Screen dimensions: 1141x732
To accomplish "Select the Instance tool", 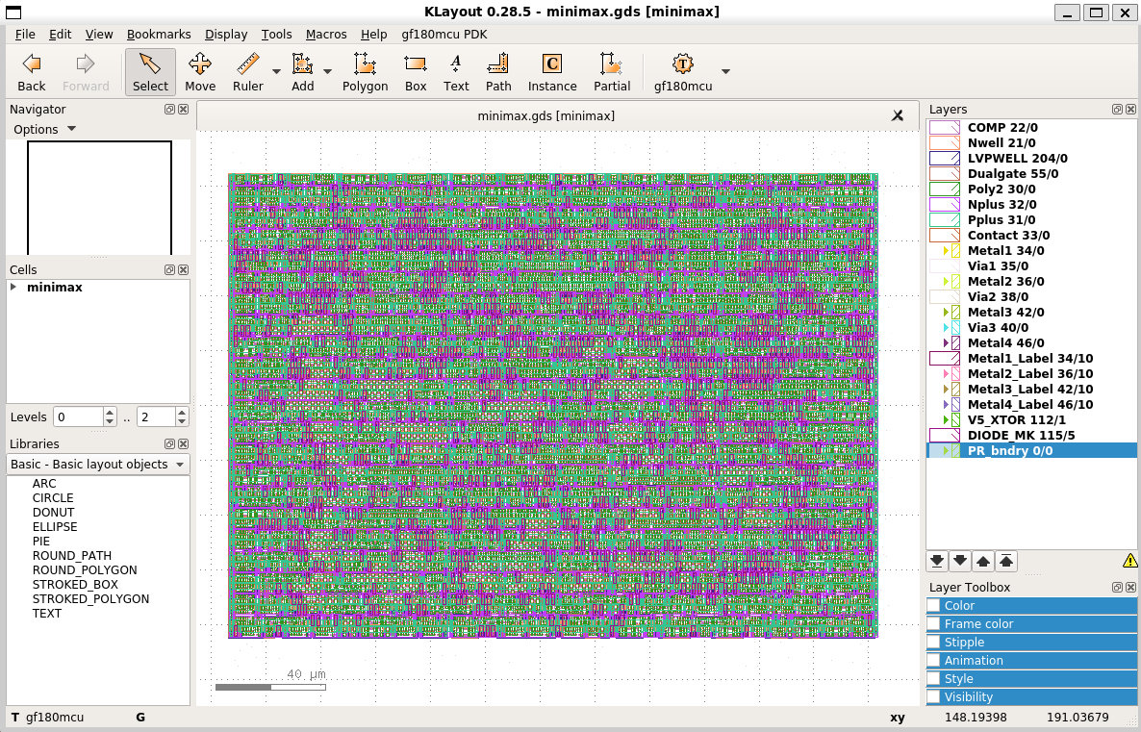I will (552, 72).
